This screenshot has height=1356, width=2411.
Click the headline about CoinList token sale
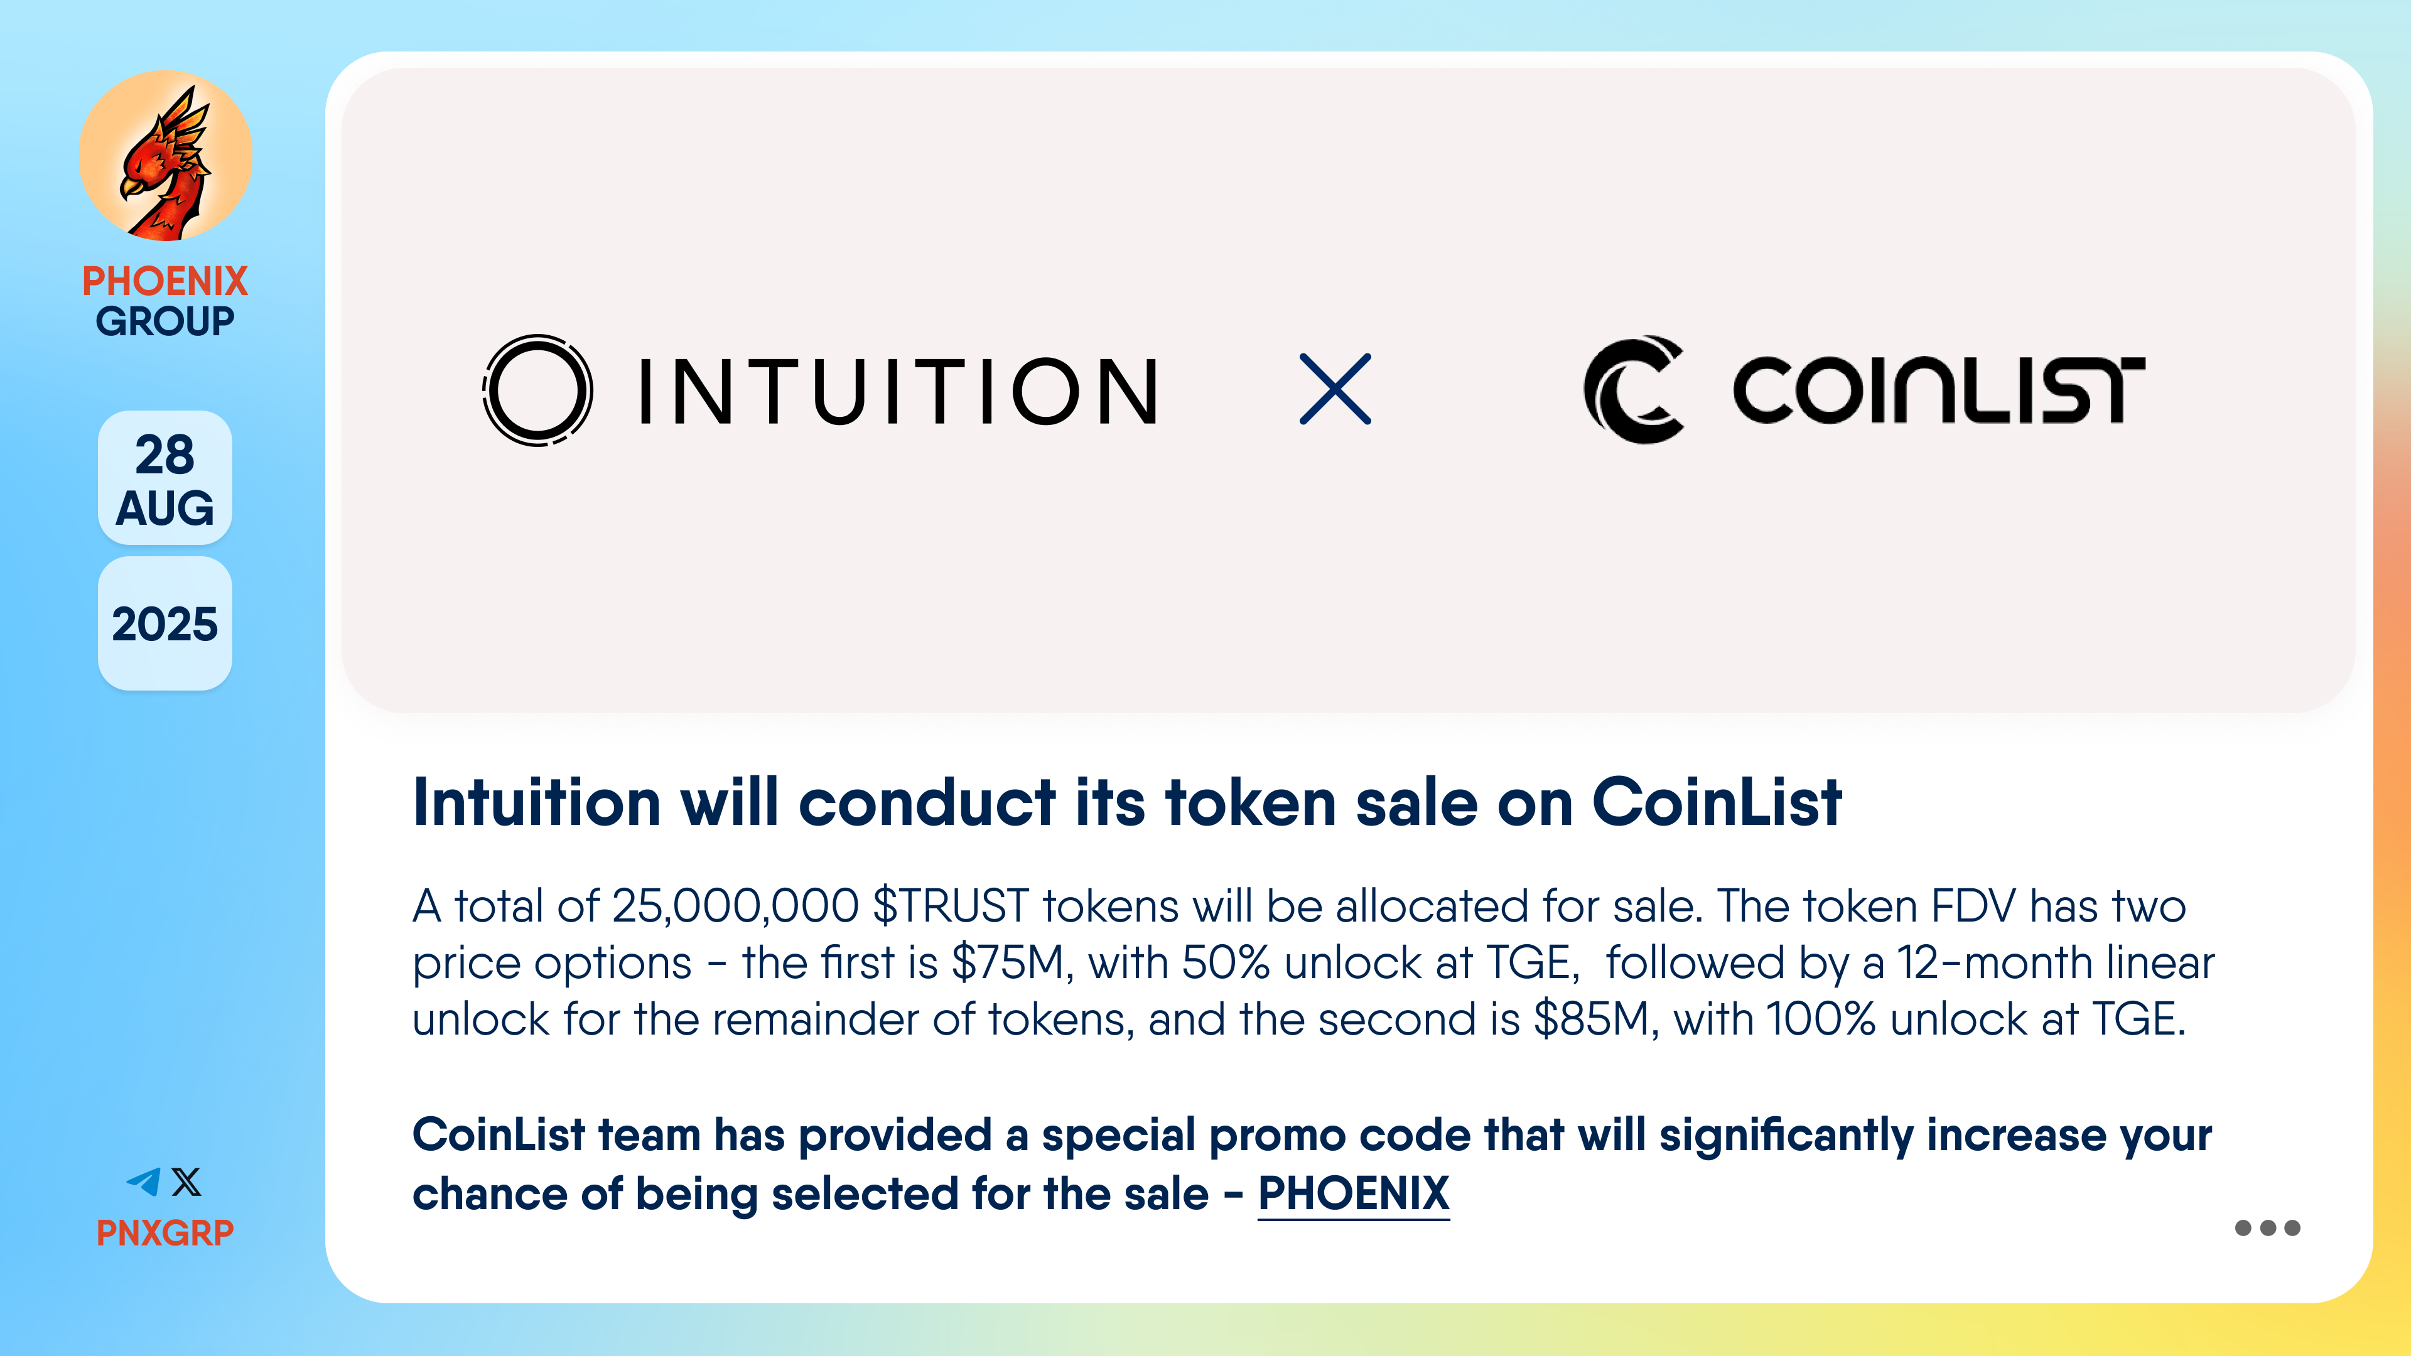pyautogui.click(x=1127, y=803)
